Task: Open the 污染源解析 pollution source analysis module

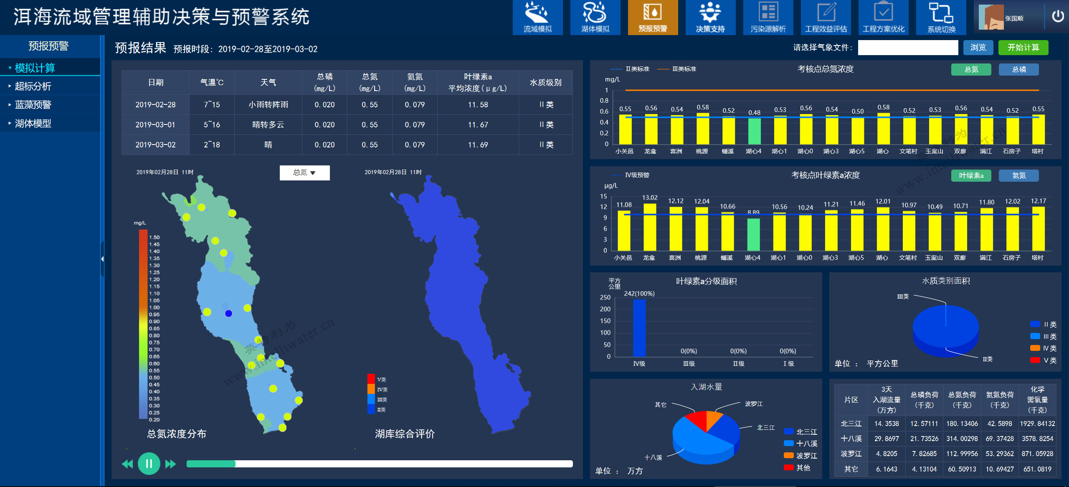Action: click(x=768, y=18)
